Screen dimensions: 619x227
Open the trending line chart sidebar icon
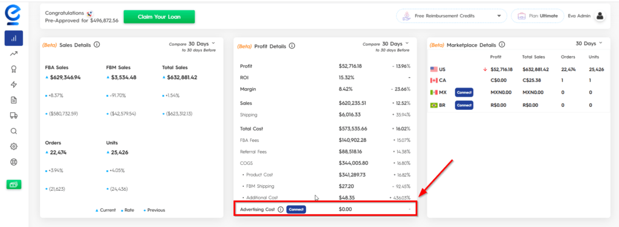[14, 54]
